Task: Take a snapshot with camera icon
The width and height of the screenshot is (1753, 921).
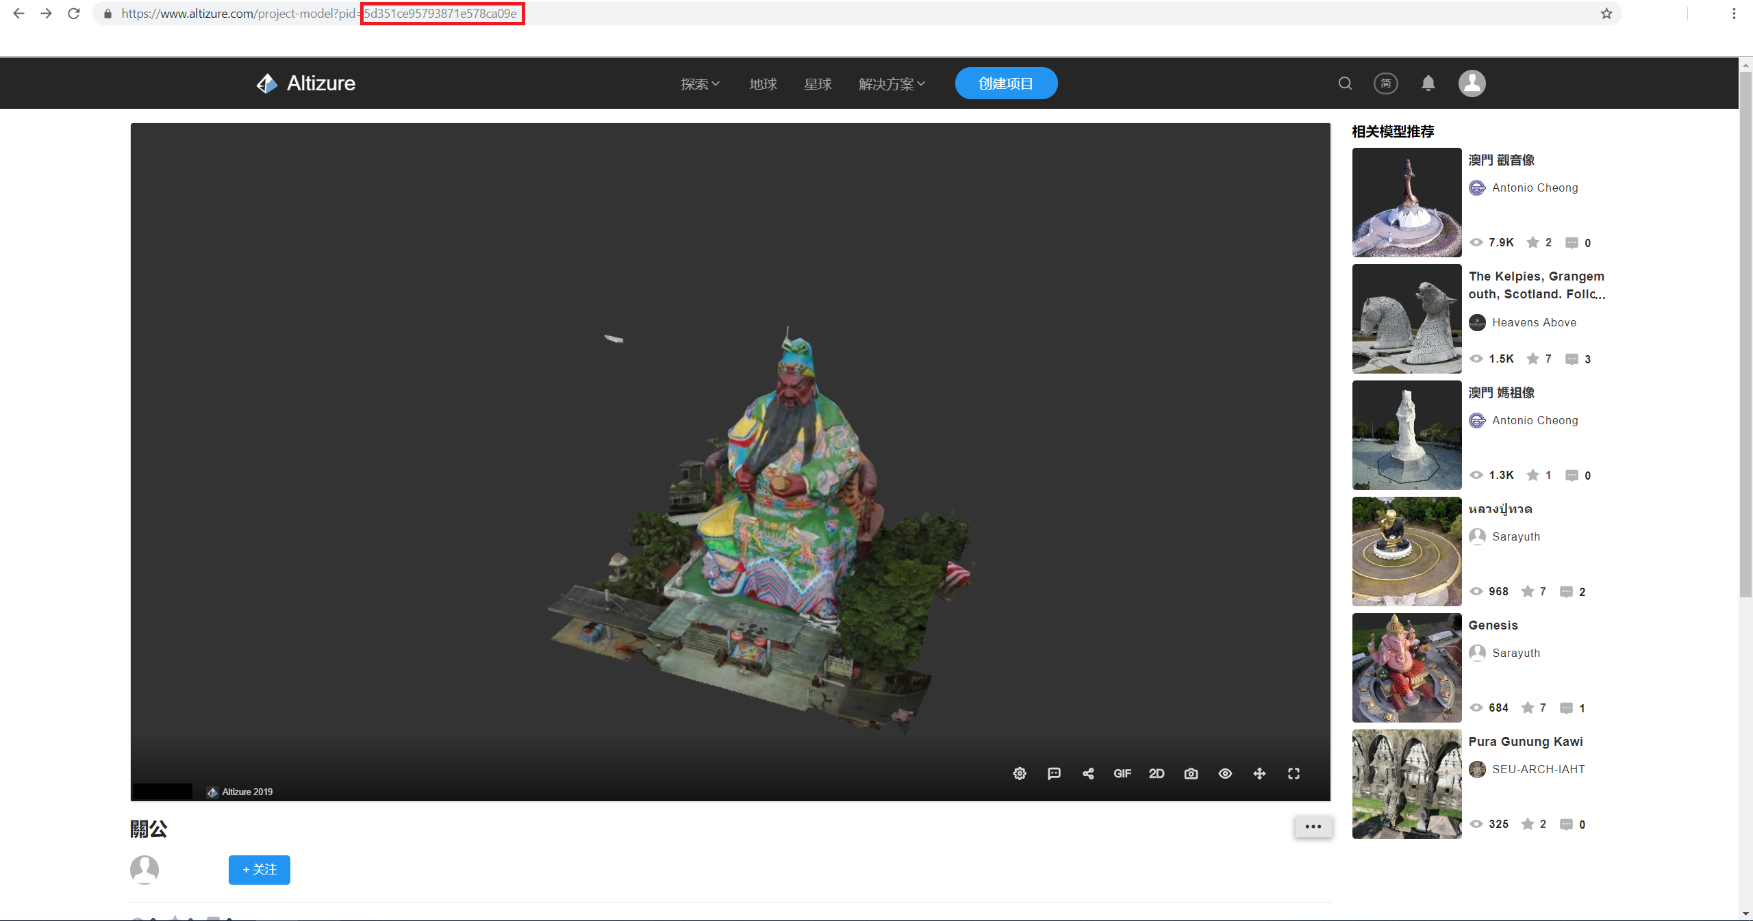Action: (1191, 773)
